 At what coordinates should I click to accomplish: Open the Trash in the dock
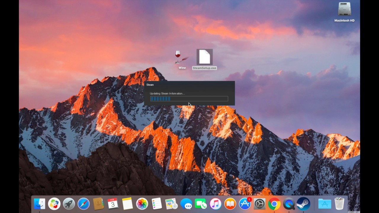[x=339, y=204]
